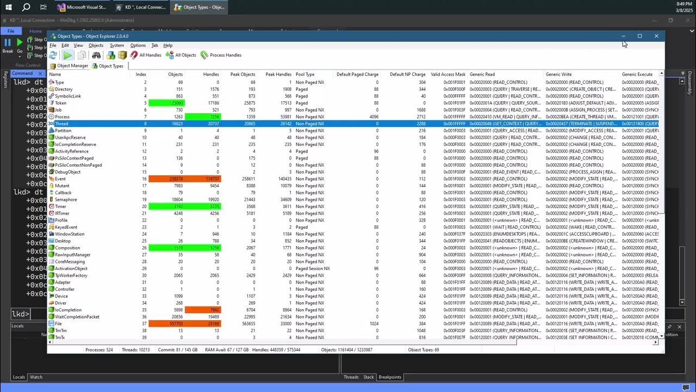Click the Type row icon

click(x=52, y=82)
